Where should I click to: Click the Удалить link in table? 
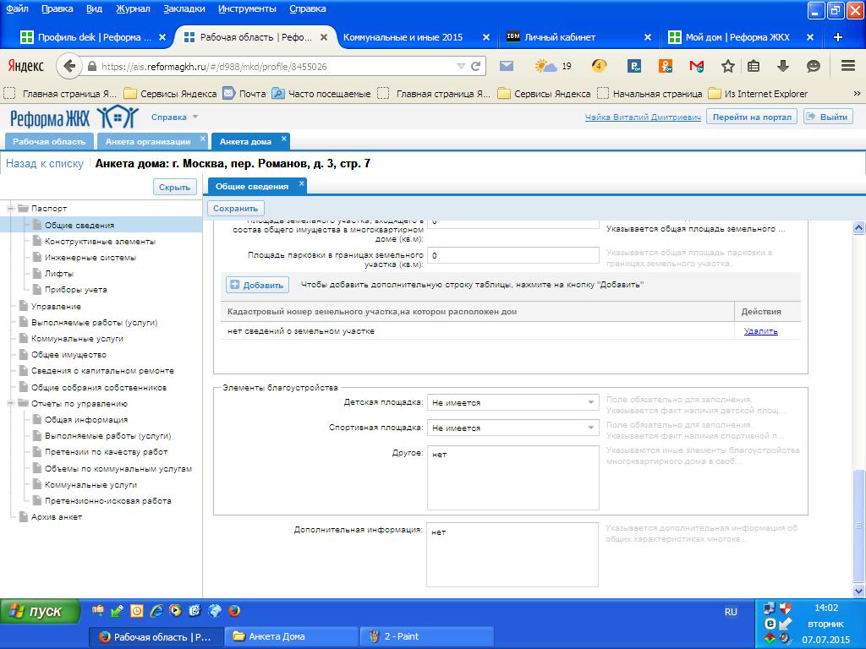(x=760, y=331)
